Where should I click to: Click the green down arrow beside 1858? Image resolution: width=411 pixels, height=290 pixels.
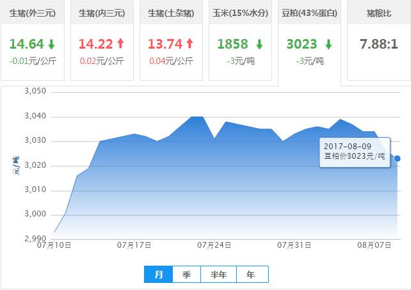[259, 44]
